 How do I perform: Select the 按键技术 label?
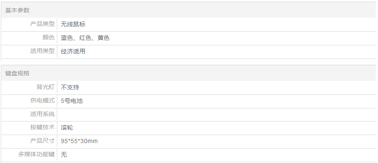tap(42, 127)
